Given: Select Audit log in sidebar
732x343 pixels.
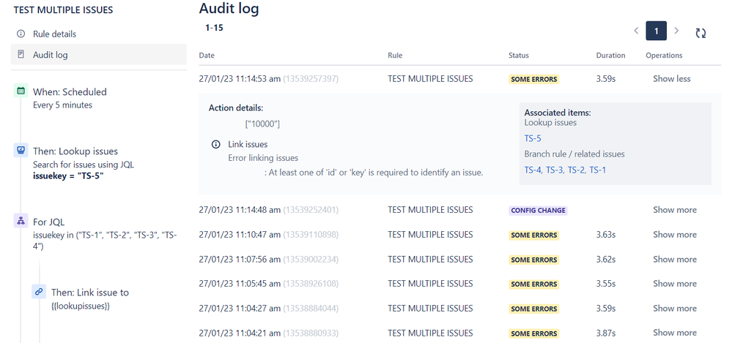Looking at the screenshot, I should (x=98, y=55).
